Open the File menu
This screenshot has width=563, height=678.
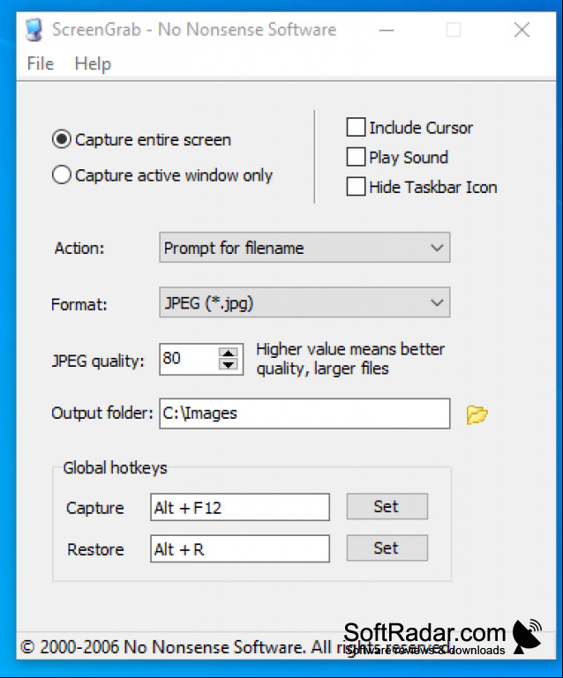click(x=41, y=63)
